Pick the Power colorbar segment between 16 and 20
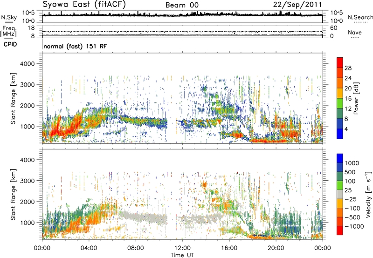The height and width of the screenshot is (258, 373). (x=340, y=93)
